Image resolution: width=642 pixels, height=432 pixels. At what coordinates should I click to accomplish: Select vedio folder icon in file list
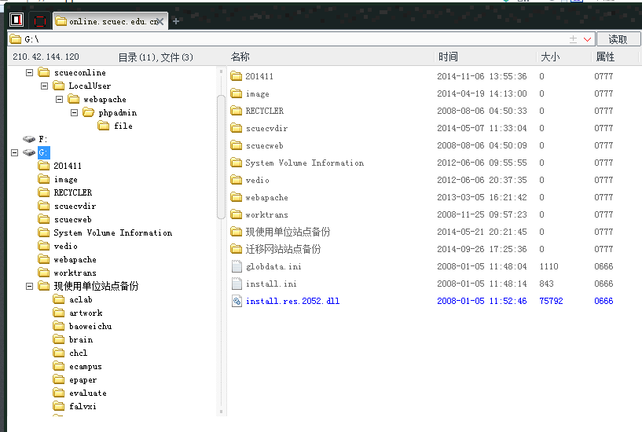[237, 180]
